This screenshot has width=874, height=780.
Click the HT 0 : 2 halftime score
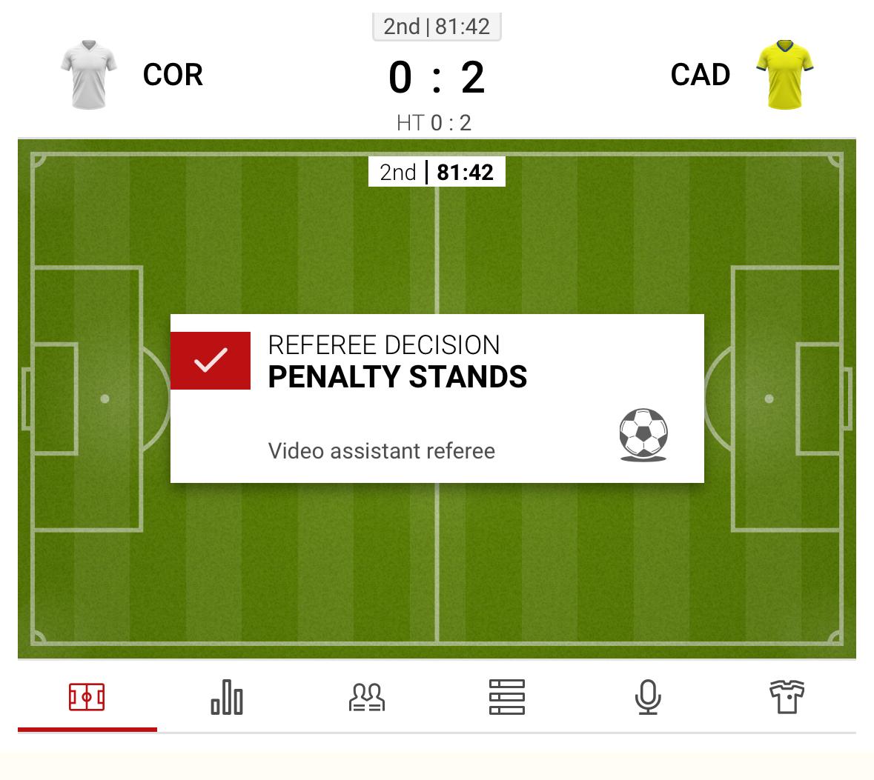434,122
